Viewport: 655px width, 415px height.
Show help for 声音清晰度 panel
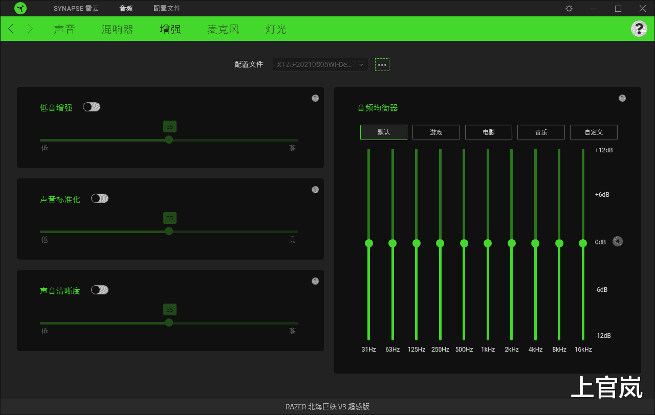click(x=315, y=281)
